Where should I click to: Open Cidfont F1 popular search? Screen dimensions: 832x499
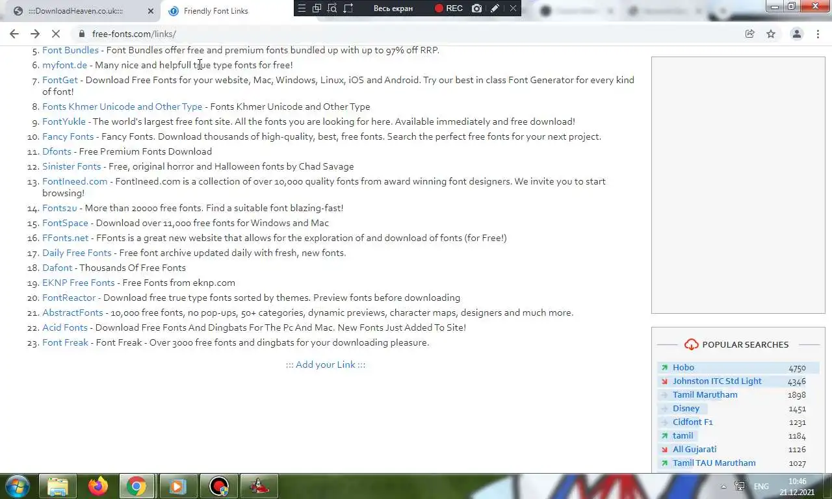(x=692, y=422)
